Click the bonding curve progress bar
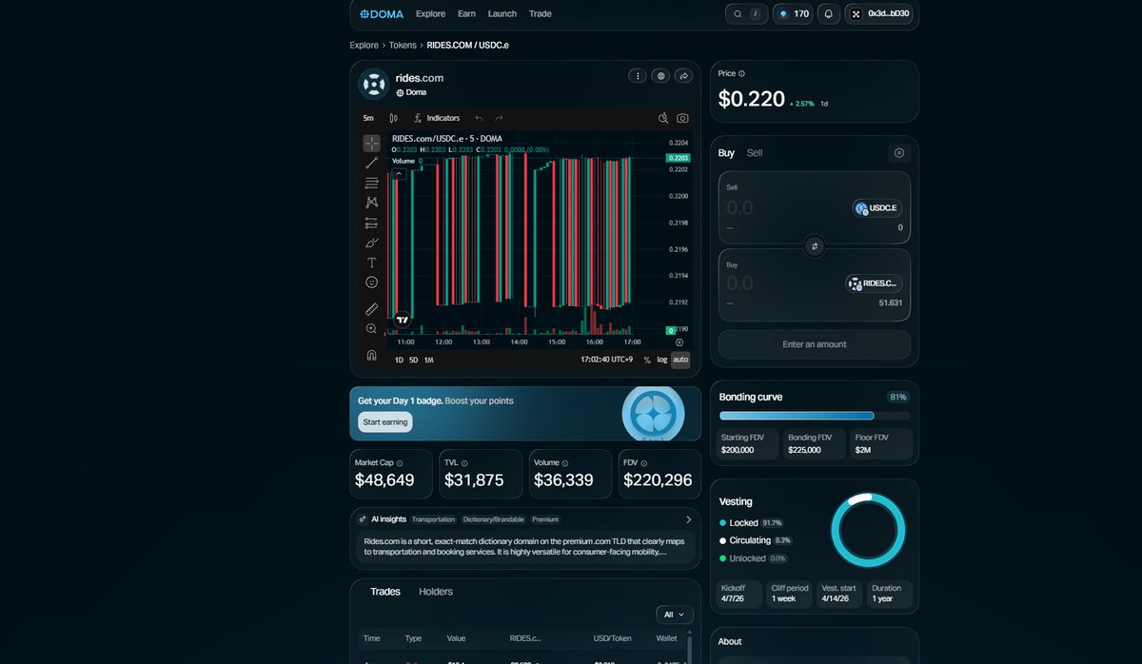This screenshot has width=1142, height=664. click(x=814, y=416)
